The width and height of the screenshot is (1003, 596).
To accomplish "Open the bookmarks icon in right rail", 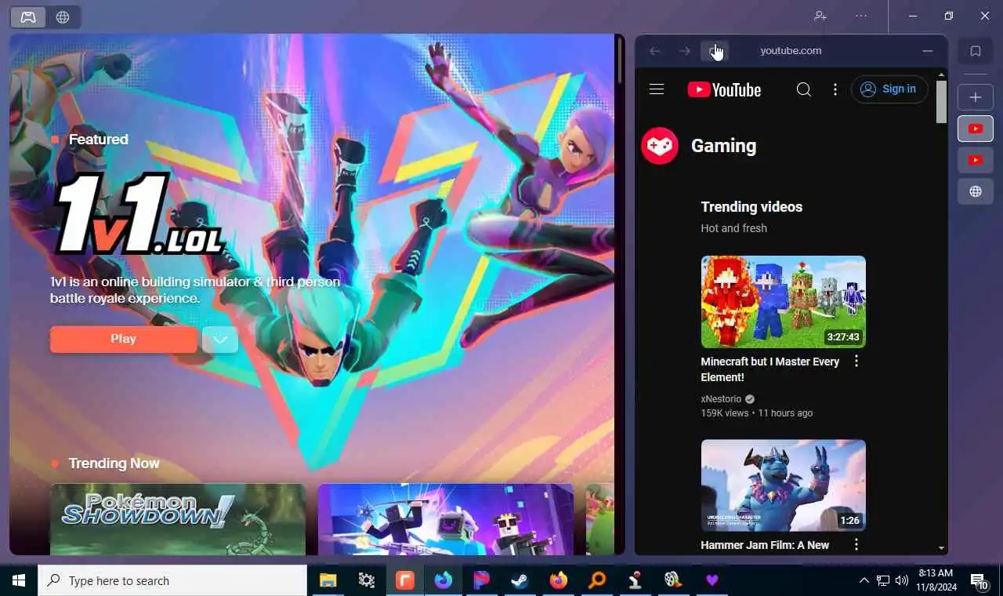I will (976, 51).
